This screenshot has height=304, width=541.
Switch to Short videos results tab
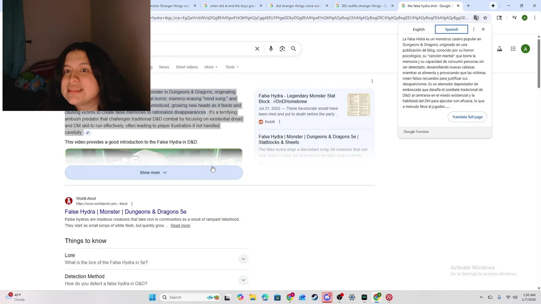point(187,67)
